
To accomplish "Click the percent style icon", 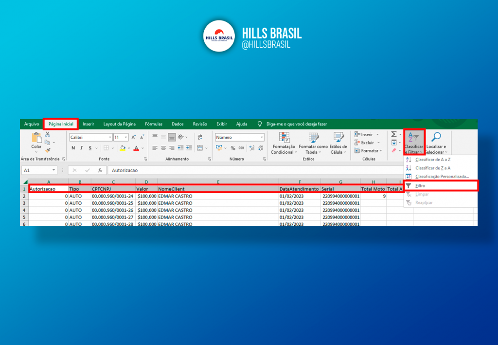I will [x=233, y=148].
